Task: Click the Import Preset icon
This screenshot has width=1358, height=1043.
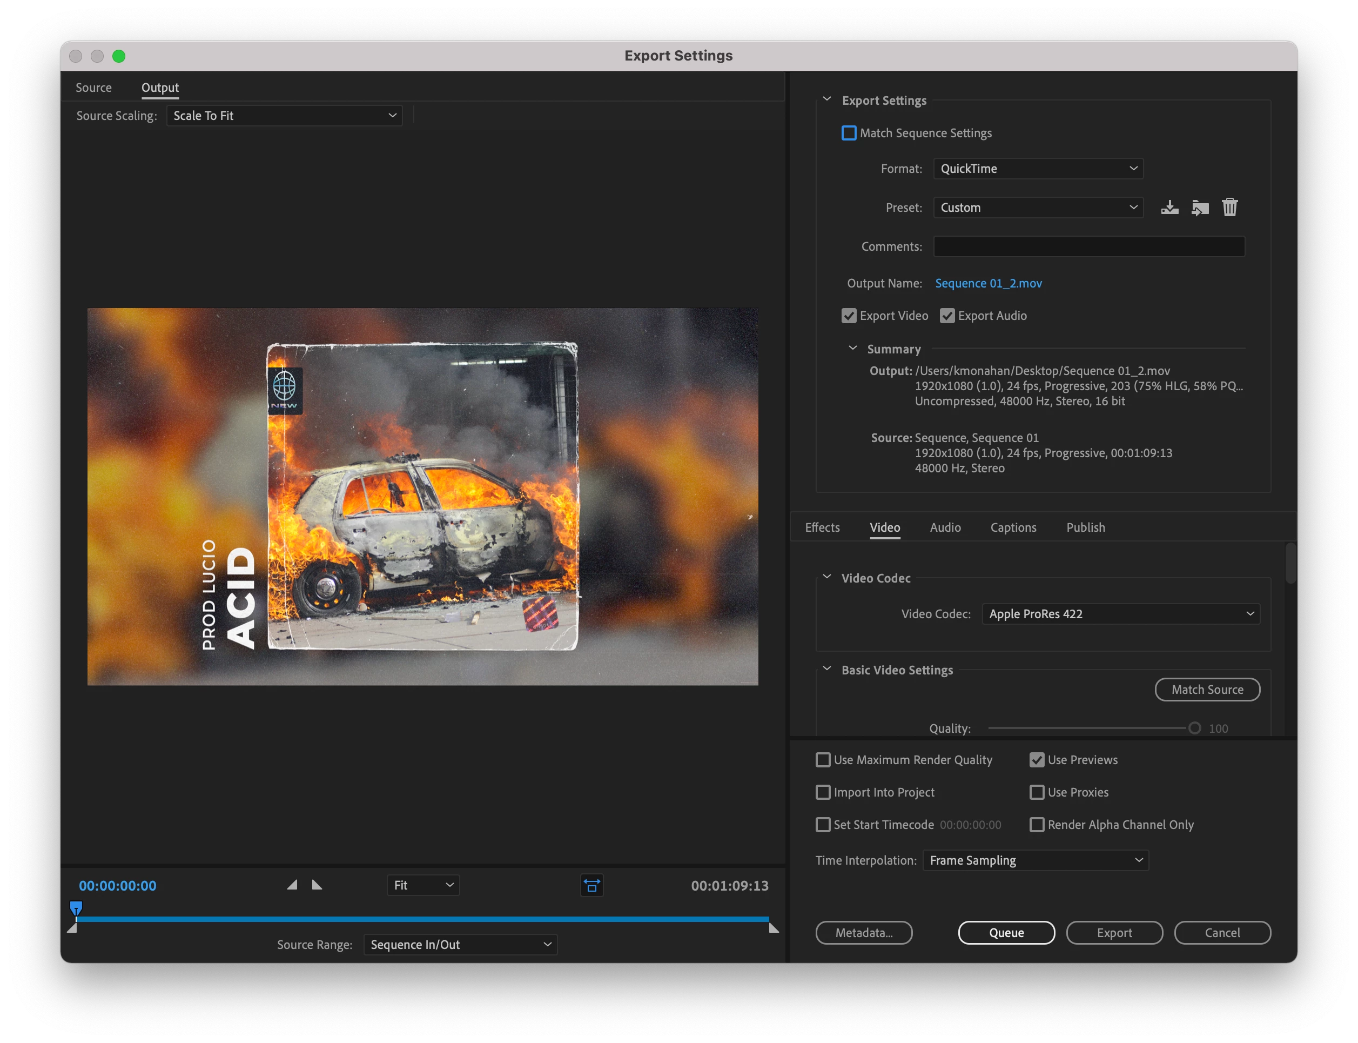Action: coord(1200,208)
